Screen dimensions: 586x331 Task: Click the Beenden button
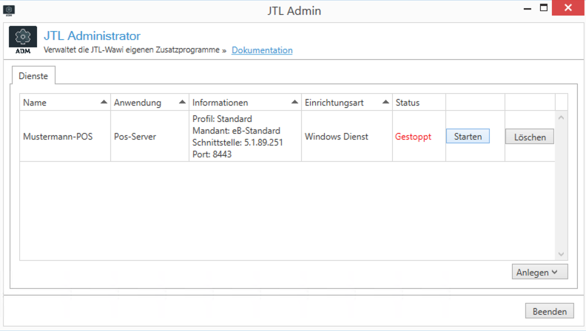(549, 311)
